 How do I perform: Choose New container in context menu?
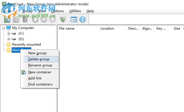pyautogui.click(x=40, y=72)
